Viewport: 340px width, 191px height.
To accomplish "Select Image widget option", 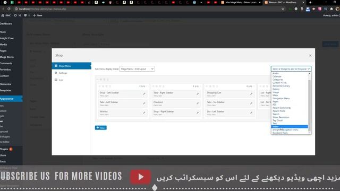I will pos(276,92).
